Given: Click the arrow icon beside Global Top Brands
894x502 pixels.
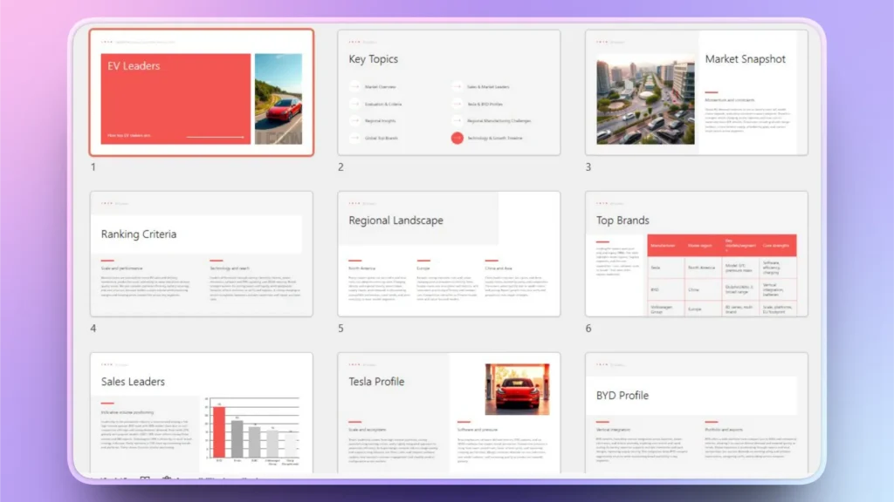Looking at the screenshot, I should 355,138.
